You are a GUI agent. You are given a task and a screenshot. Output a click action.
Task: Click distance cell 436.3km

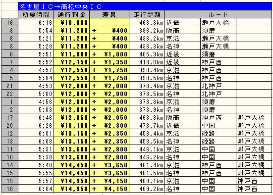(147, 46)
